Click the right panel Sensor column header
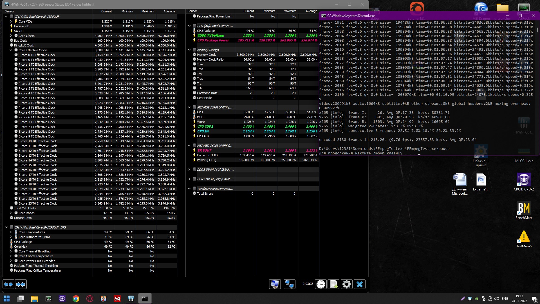Screen dimensions: 540x304 pos(210,11)
